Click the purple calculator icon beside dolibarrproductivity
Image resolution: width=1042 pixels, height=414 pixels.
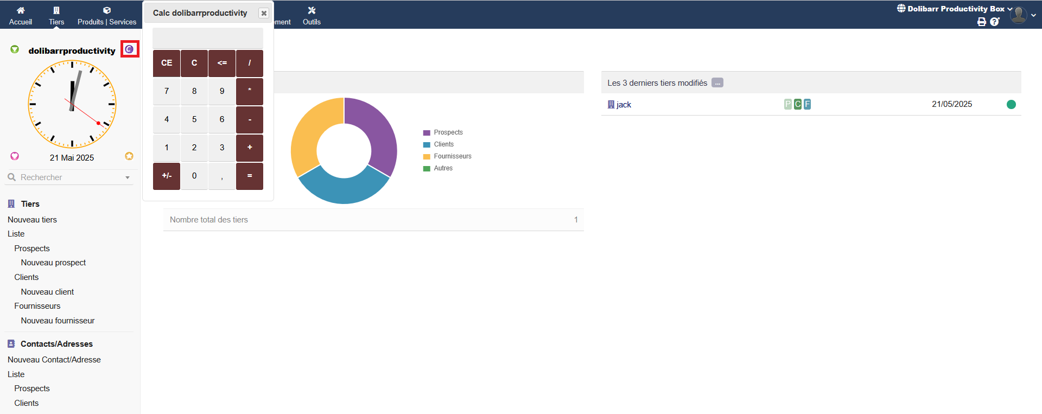129,49
